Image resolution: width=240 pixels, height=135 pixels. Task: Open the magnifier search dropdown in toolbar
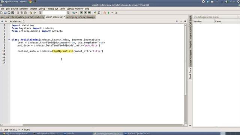click(75, 13)
